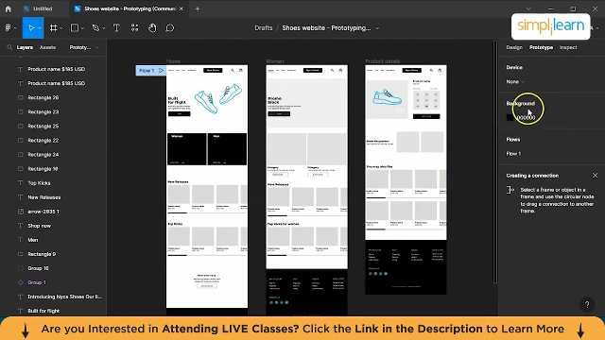Screen dimensions: 605x340
Task: Close the Shoes website file tab
Action: pos(181,8)
